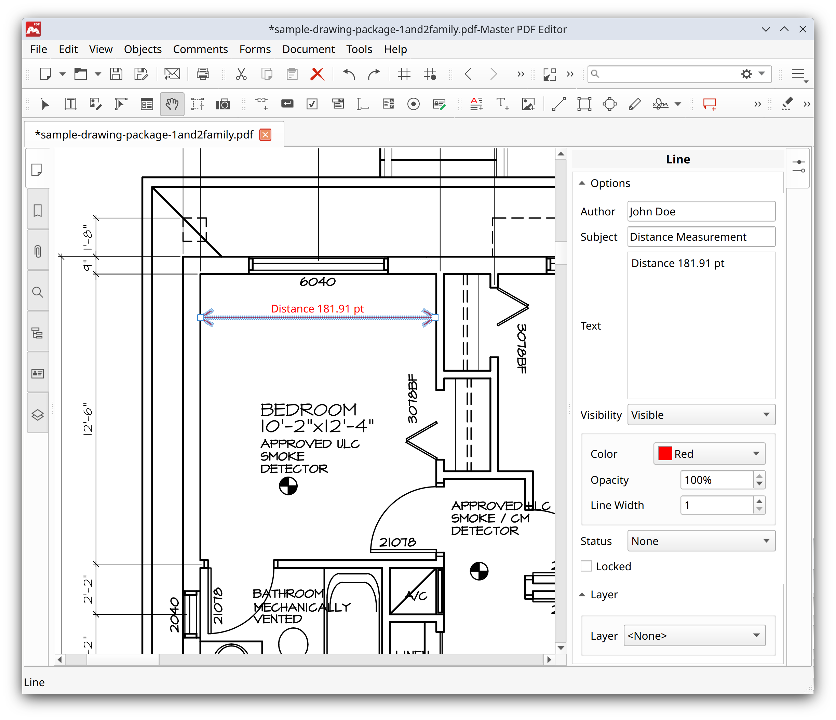Viewport: 836px width, 720px height.
Task: Open the Comments menu
Action: pyautogui.click(x=201, y=49)
